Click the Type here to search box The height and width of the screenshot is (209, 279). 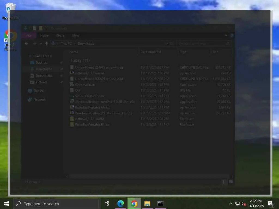pyautogui.click(x=57, y=204)
